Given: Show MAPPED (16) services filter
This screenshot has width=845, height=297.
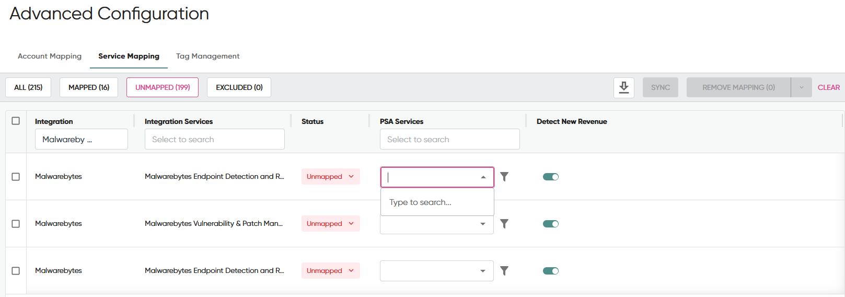Looking at the screenshot, I should [89, 87].
